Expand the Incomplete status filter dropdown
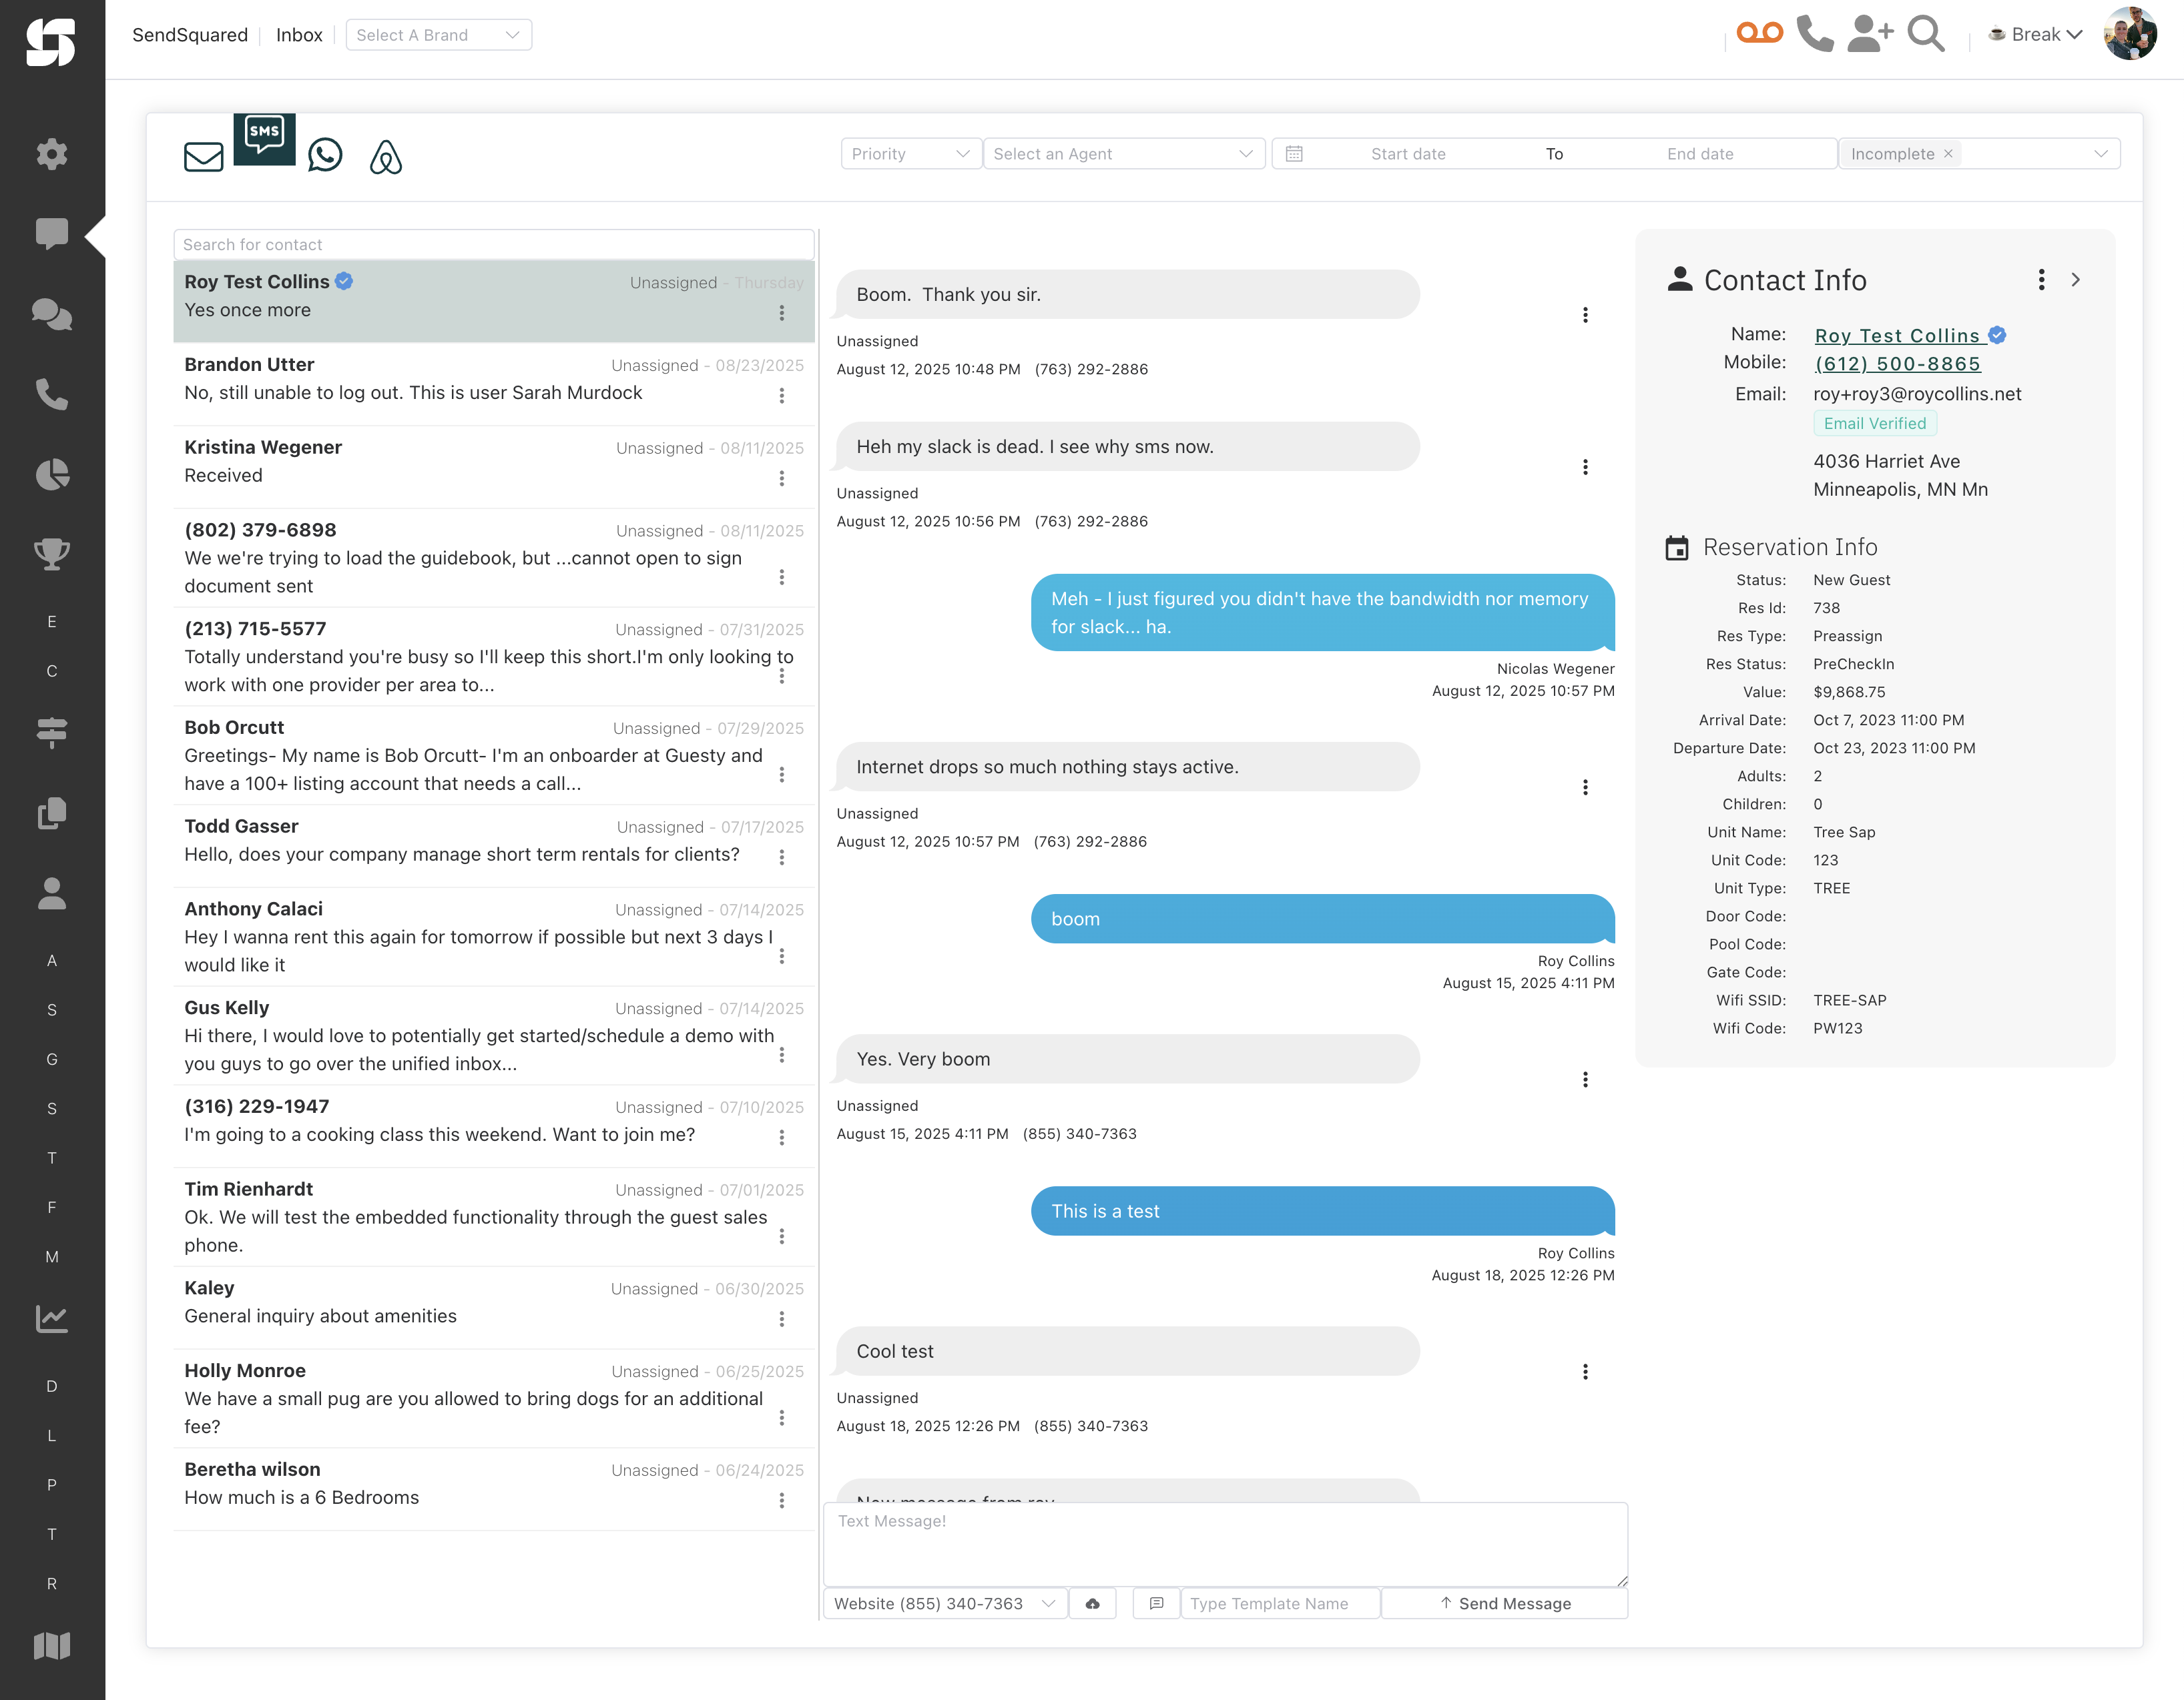 pyautogui.click(x=2100, y=154)
